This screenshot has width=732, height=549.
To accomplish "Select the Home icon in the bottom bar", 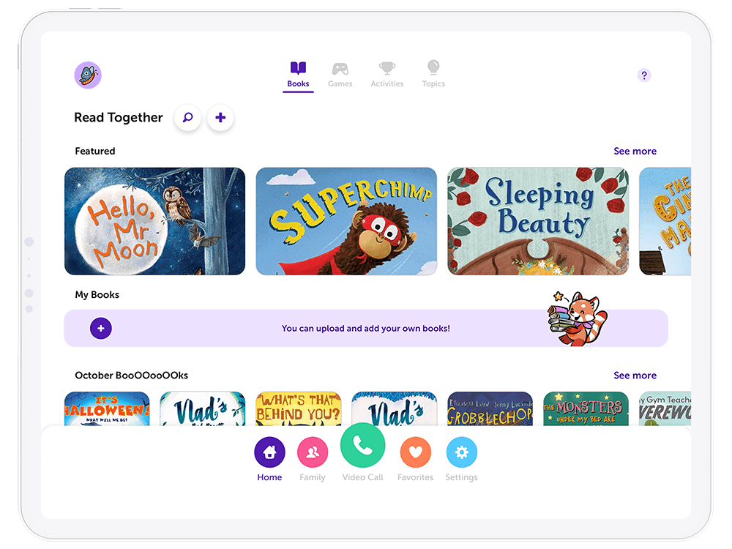I will [x=269, y=453].
